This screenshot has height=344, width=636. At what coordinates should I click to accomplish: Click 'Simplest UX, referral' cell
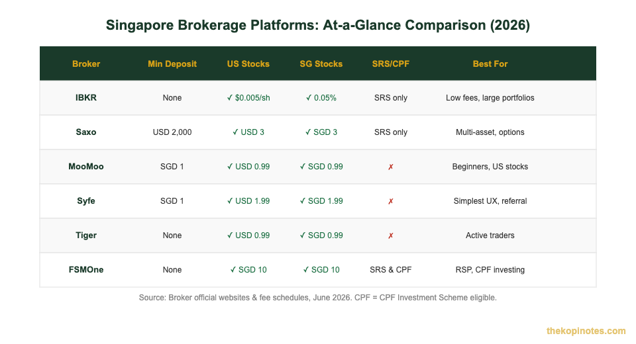coord(490,201)
